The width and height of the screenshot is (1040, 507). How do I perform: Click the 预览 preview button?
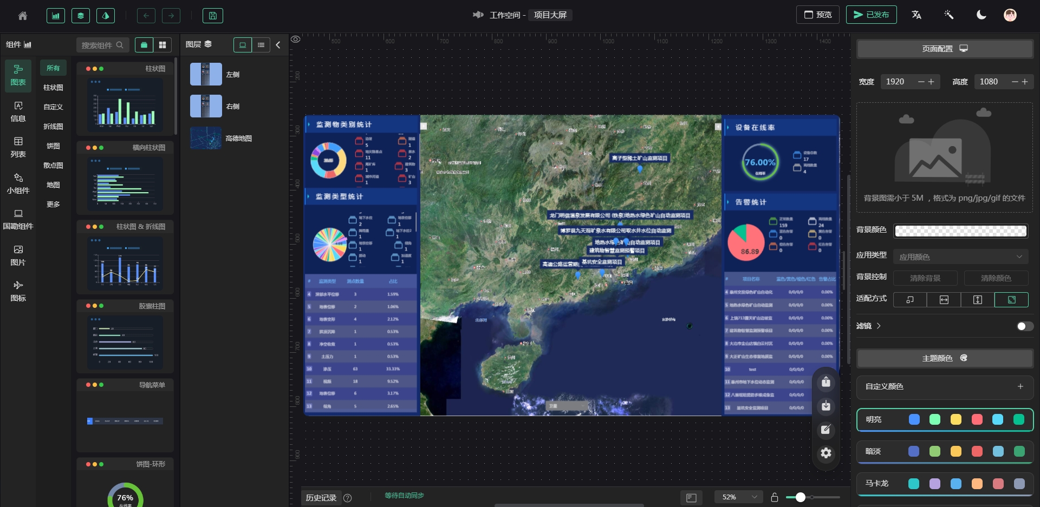(x=817, y=15)
